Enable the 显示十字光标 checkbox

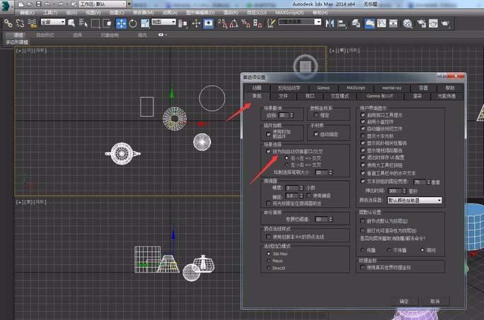(364, 136)
